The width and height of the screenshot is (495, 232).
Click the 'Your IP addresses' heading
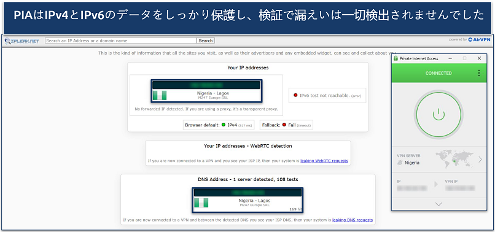pyautogui.click(x=248, y=68)
